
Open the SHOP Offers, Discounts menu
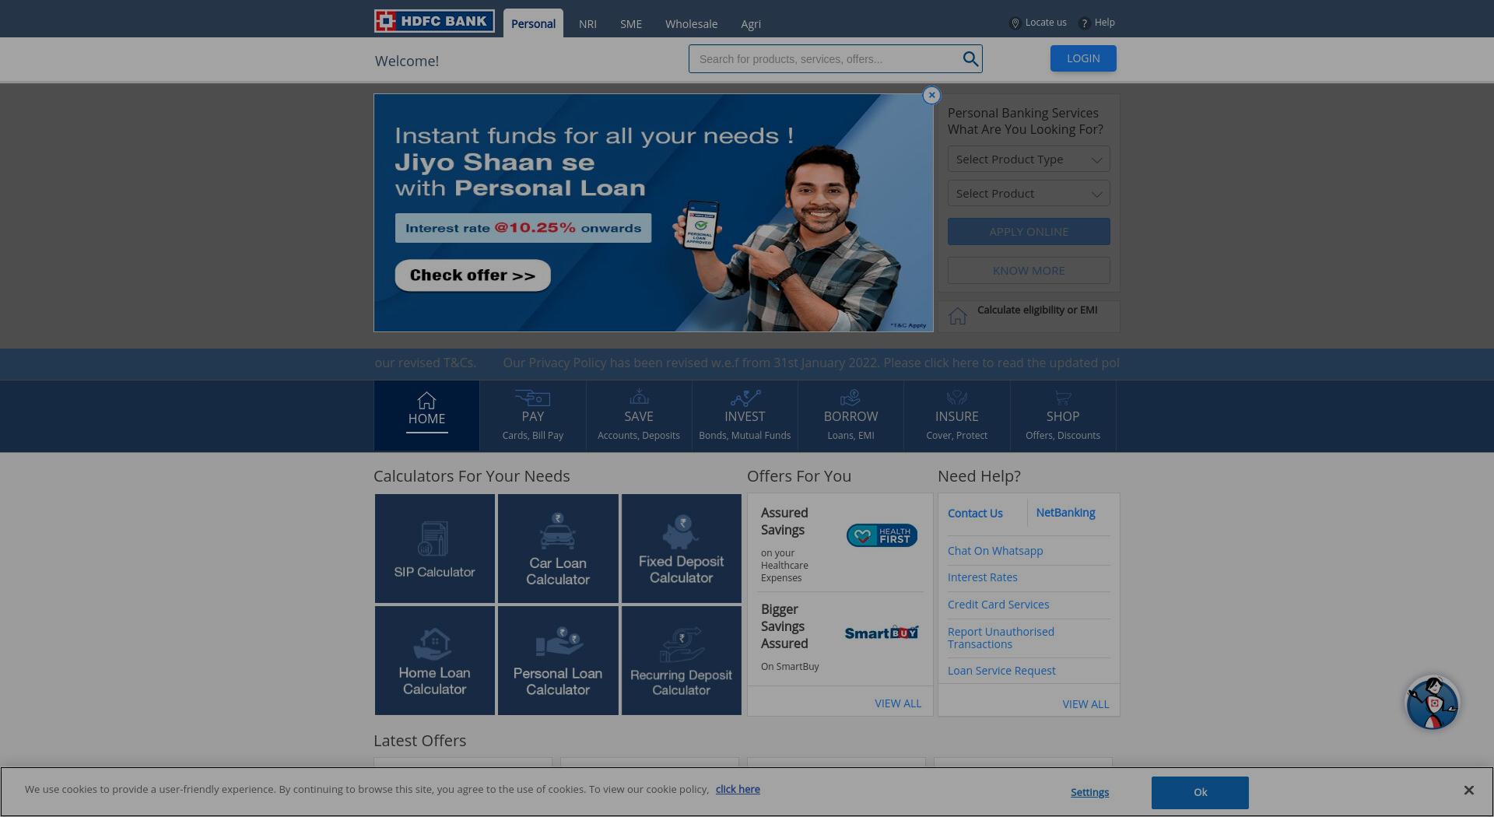[1063, 416]
